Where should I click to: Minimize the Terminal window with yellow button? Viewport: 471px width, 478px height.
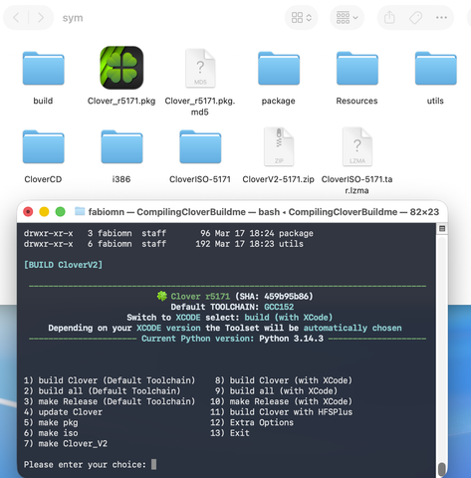(x=44, y=212)
